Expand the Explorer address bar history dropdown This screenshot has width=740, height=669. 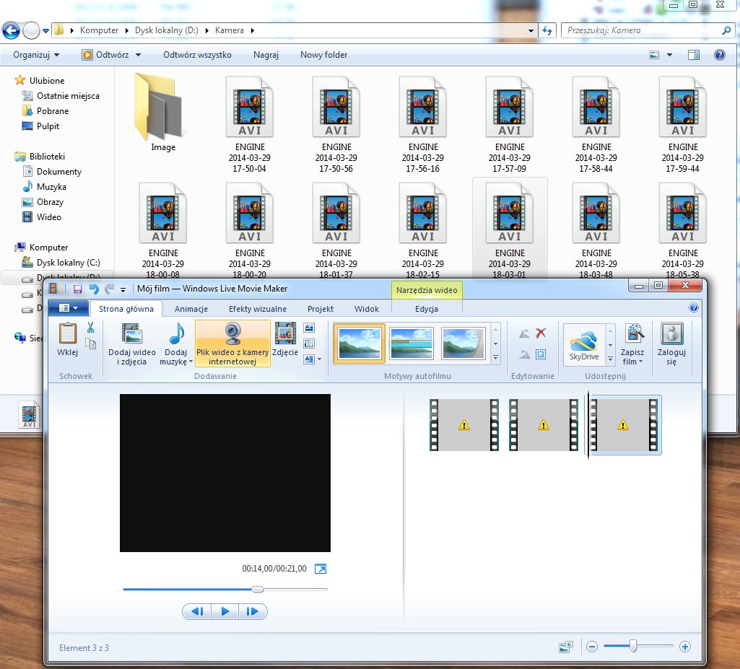(x=531, y=30)
